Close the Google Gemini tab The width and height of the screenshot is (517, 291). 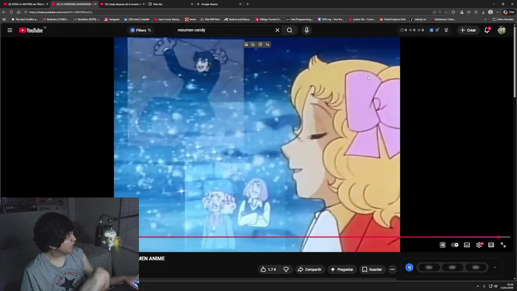(x=240, y=4)
